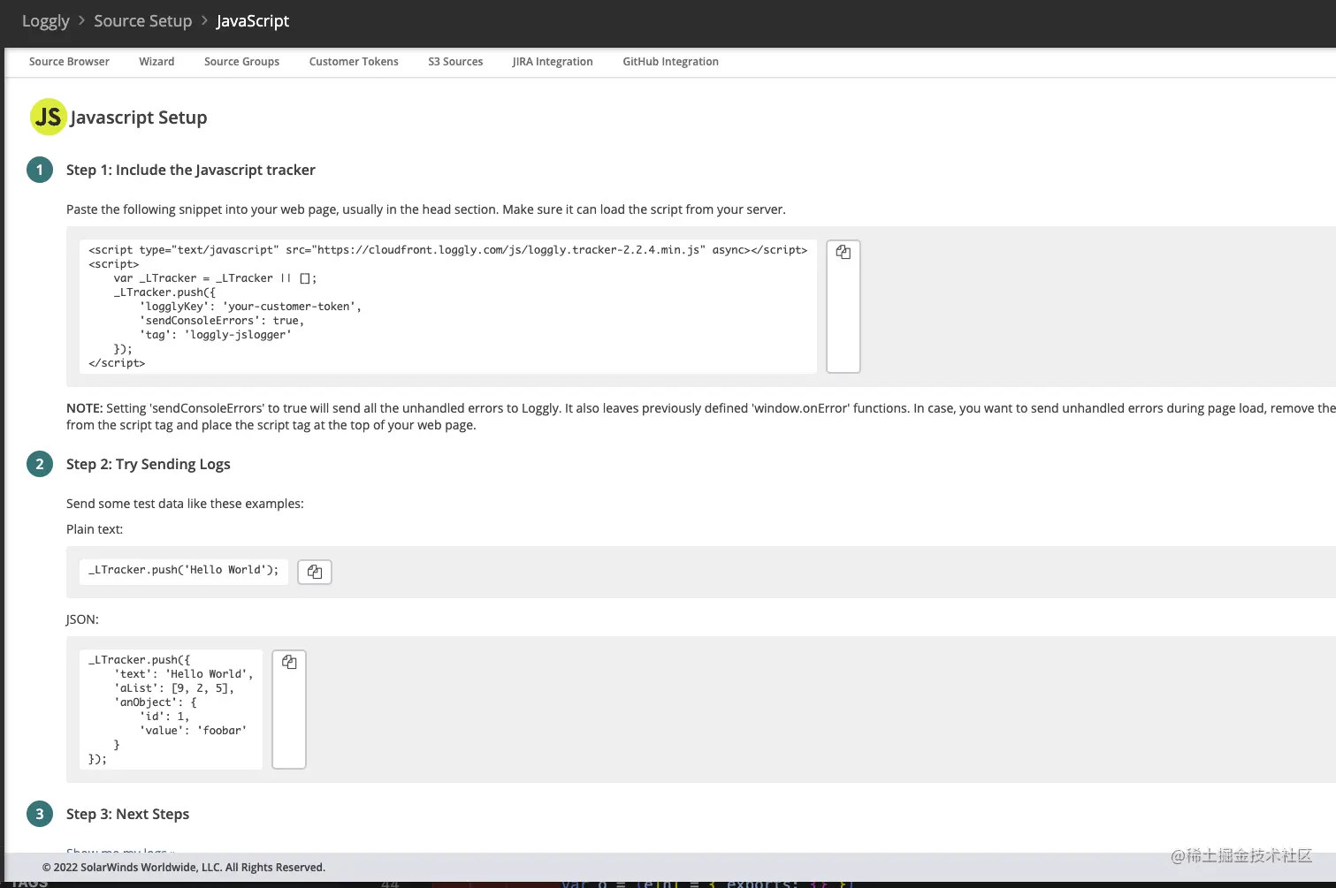Click the 'Step 1: Include the Javascript tracker' heading
1336x888 pixels.
[x=191, y=170]
